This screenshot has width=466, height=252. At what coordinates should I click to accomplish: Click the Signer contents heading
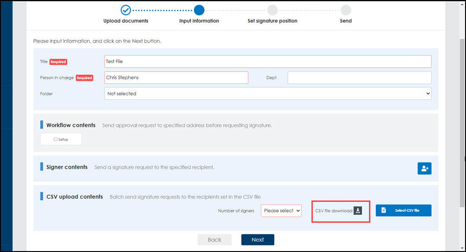point(67,167)
